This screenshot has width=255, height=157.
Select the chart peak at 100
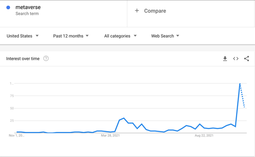pyautogui.click(x=240, y=83)
